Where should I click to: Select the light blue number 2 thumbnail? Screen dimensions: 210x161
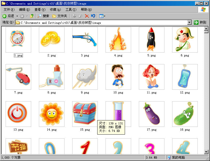(118, 146)
